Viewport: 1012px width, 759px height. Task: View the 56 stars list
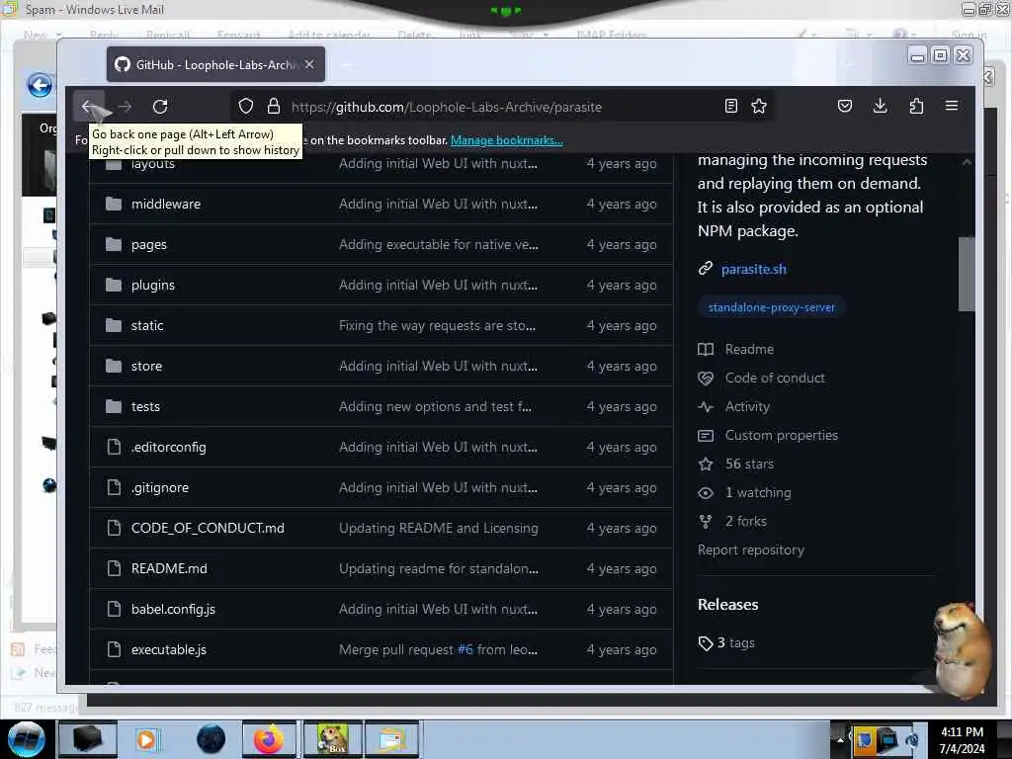[x=749, y=464]
